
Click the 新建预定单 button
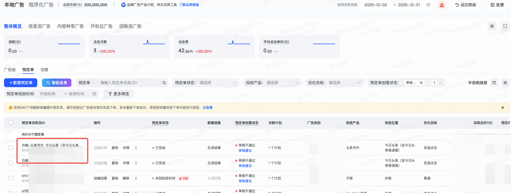point(21,83)
